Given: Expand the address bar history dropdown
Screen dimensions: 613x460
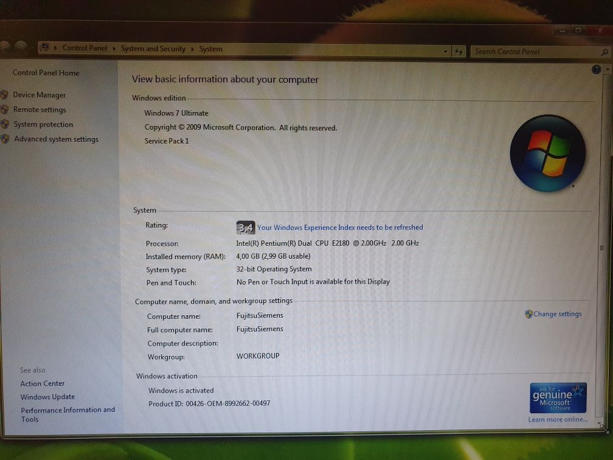Looking at the screenshot, I should [445, 51].
